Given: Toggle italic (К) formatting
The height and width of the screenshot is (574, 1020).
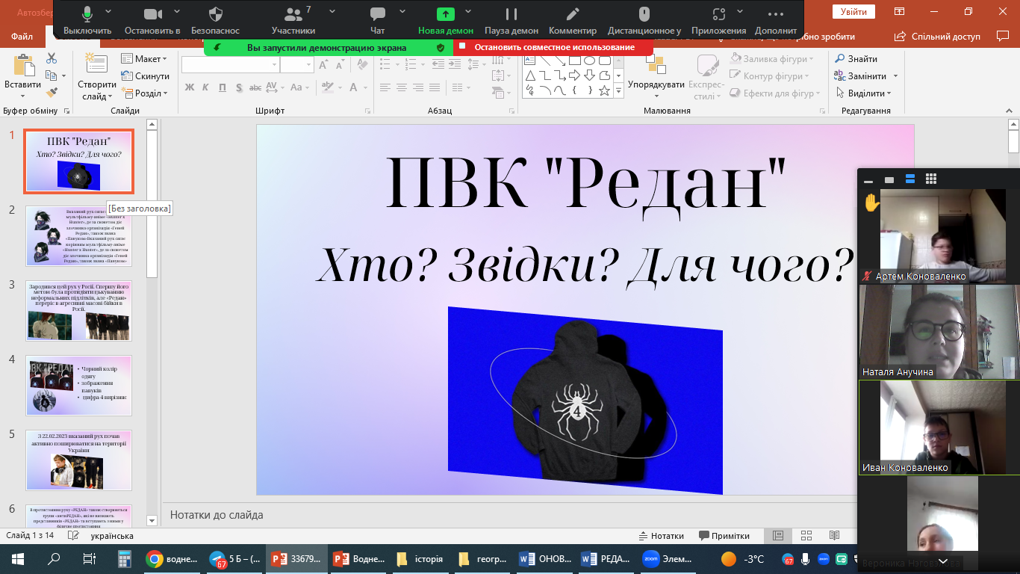Looking at the screenshot, I should pos(205,87).
